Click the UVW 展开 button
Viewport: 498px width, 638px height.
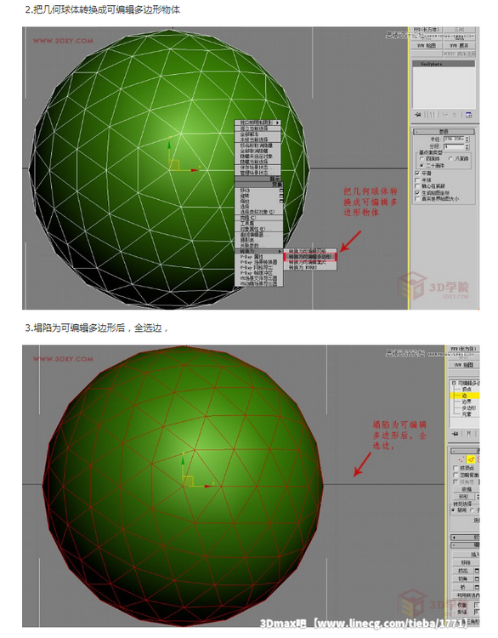(x=460, y=46)
